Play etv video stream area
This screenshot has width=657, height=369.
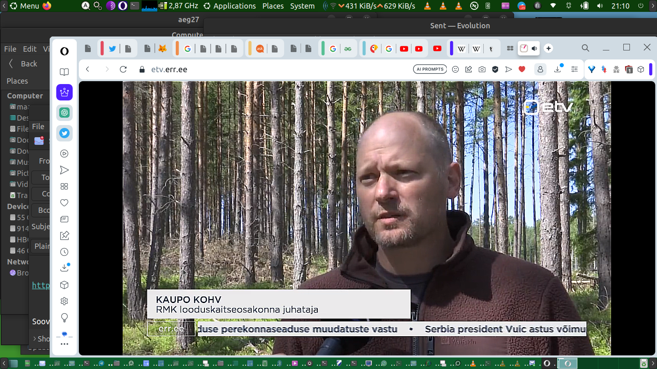click(x=367, y=218)
